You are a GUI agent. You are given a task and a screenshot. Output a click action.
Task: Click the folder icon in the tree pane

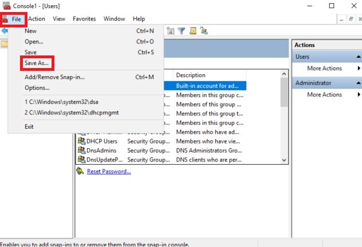(4, 44)
